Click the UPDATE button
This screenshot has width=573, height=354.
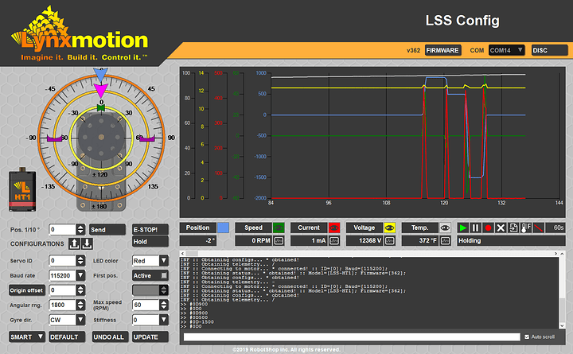pyautogui.click(x=150, y=336)
